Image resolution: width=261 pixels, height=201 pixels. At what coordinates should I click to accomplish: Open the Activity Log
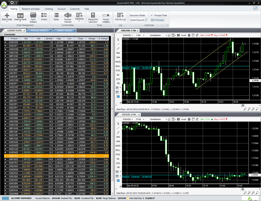[120, 17]
